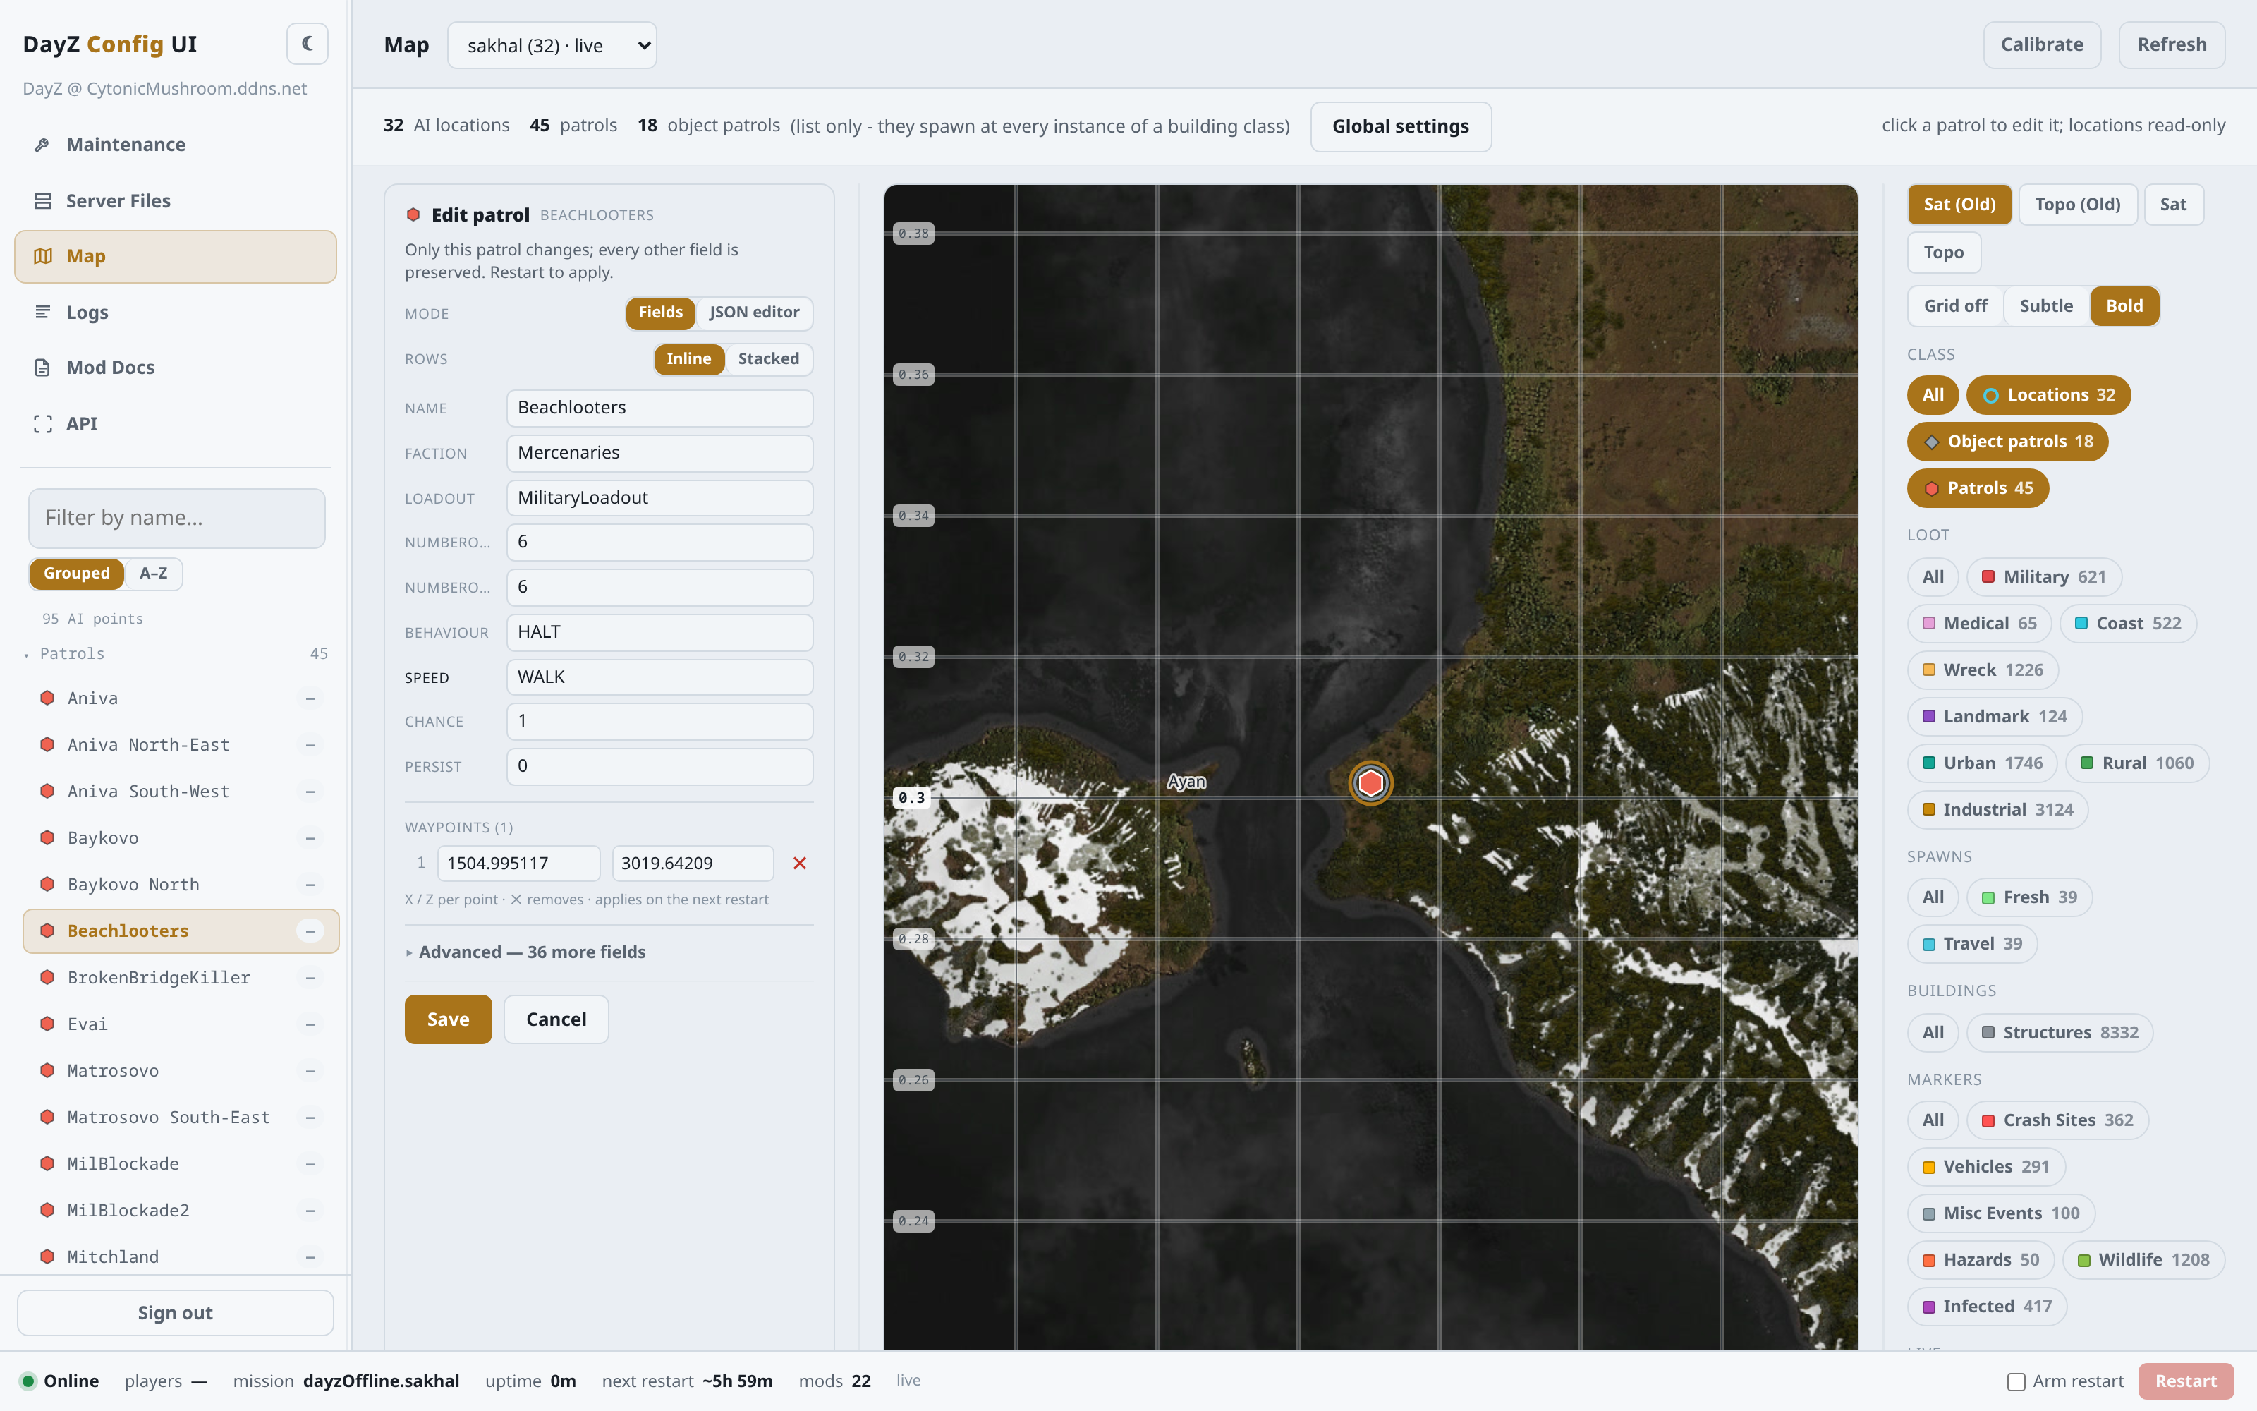Click the minus icon beside Baykovo North

coord(310,885)
